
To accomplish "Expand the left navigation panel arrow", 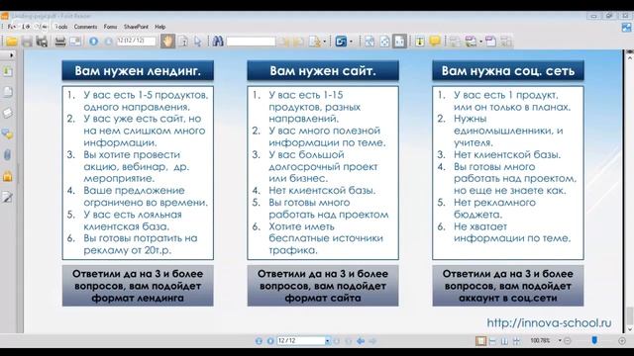I will pos(11,55).
